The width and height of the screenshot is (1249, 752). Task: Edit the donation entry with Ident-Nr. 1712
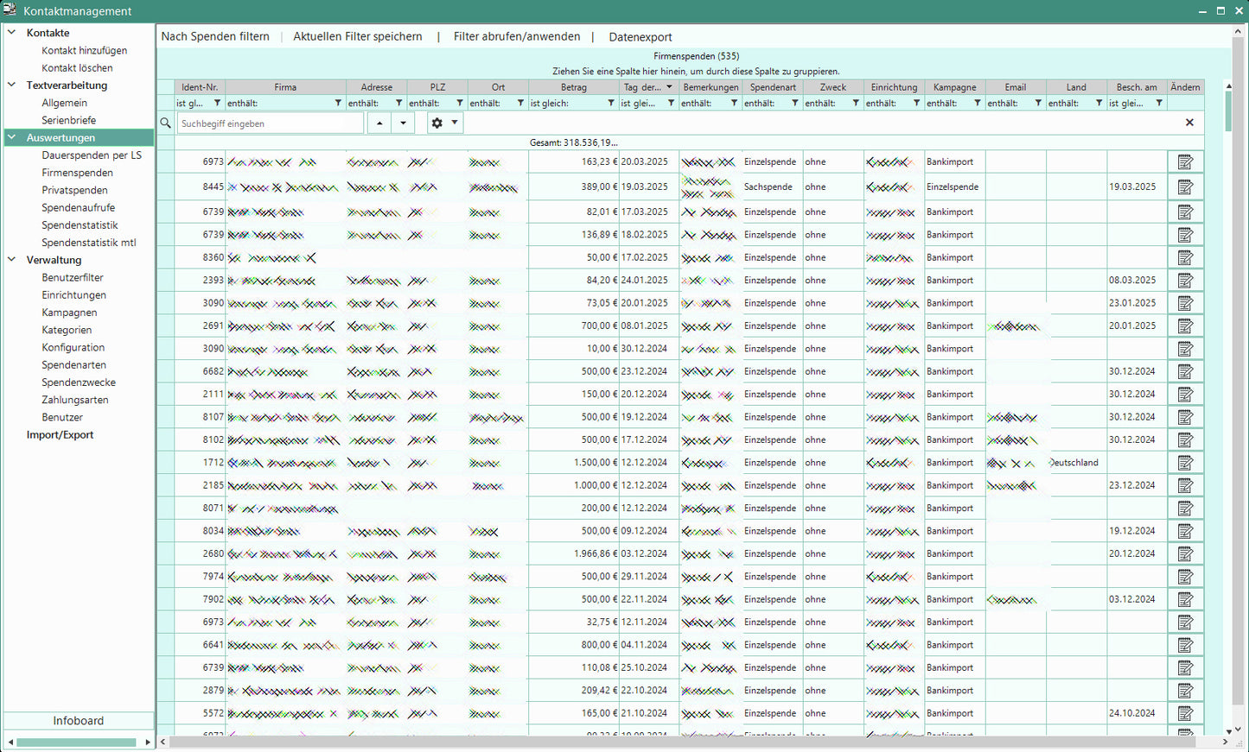coord(1185,463)
